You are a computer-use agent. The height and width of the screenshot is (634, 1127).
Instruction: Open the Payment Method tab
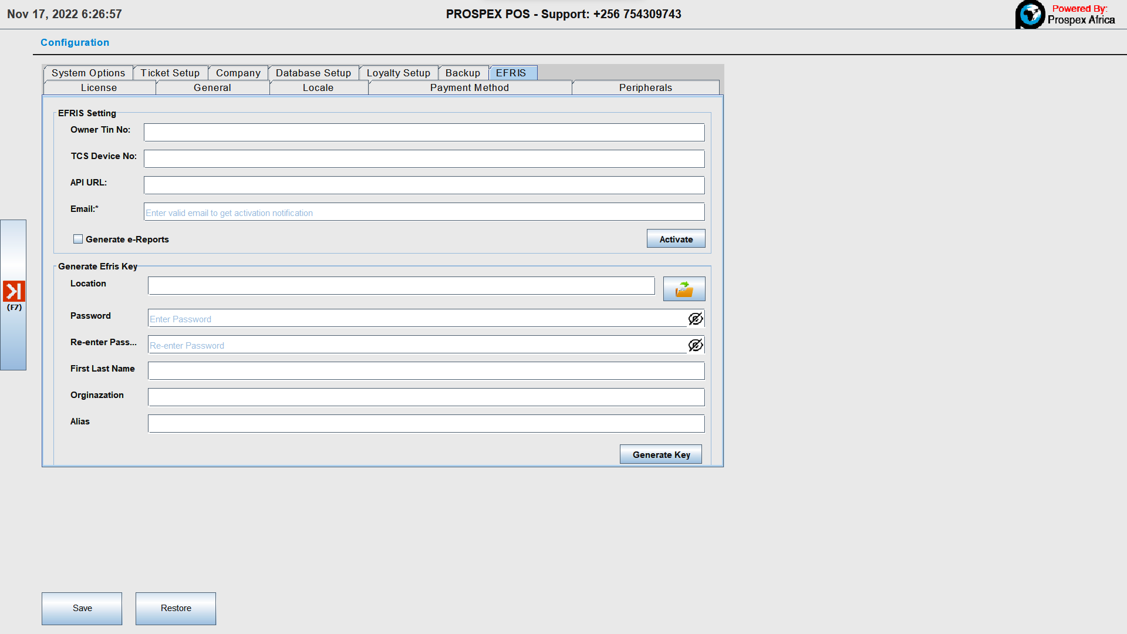coord(469,87)
